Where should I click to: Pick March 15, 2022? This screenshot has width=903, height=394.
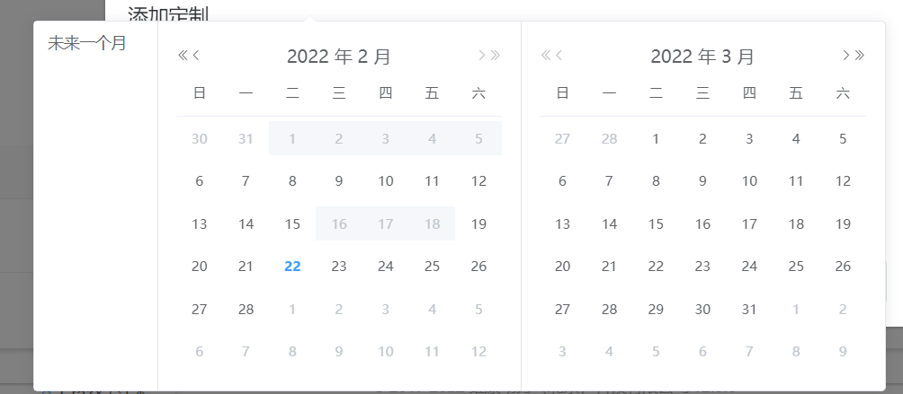click(x=656, y=224)
